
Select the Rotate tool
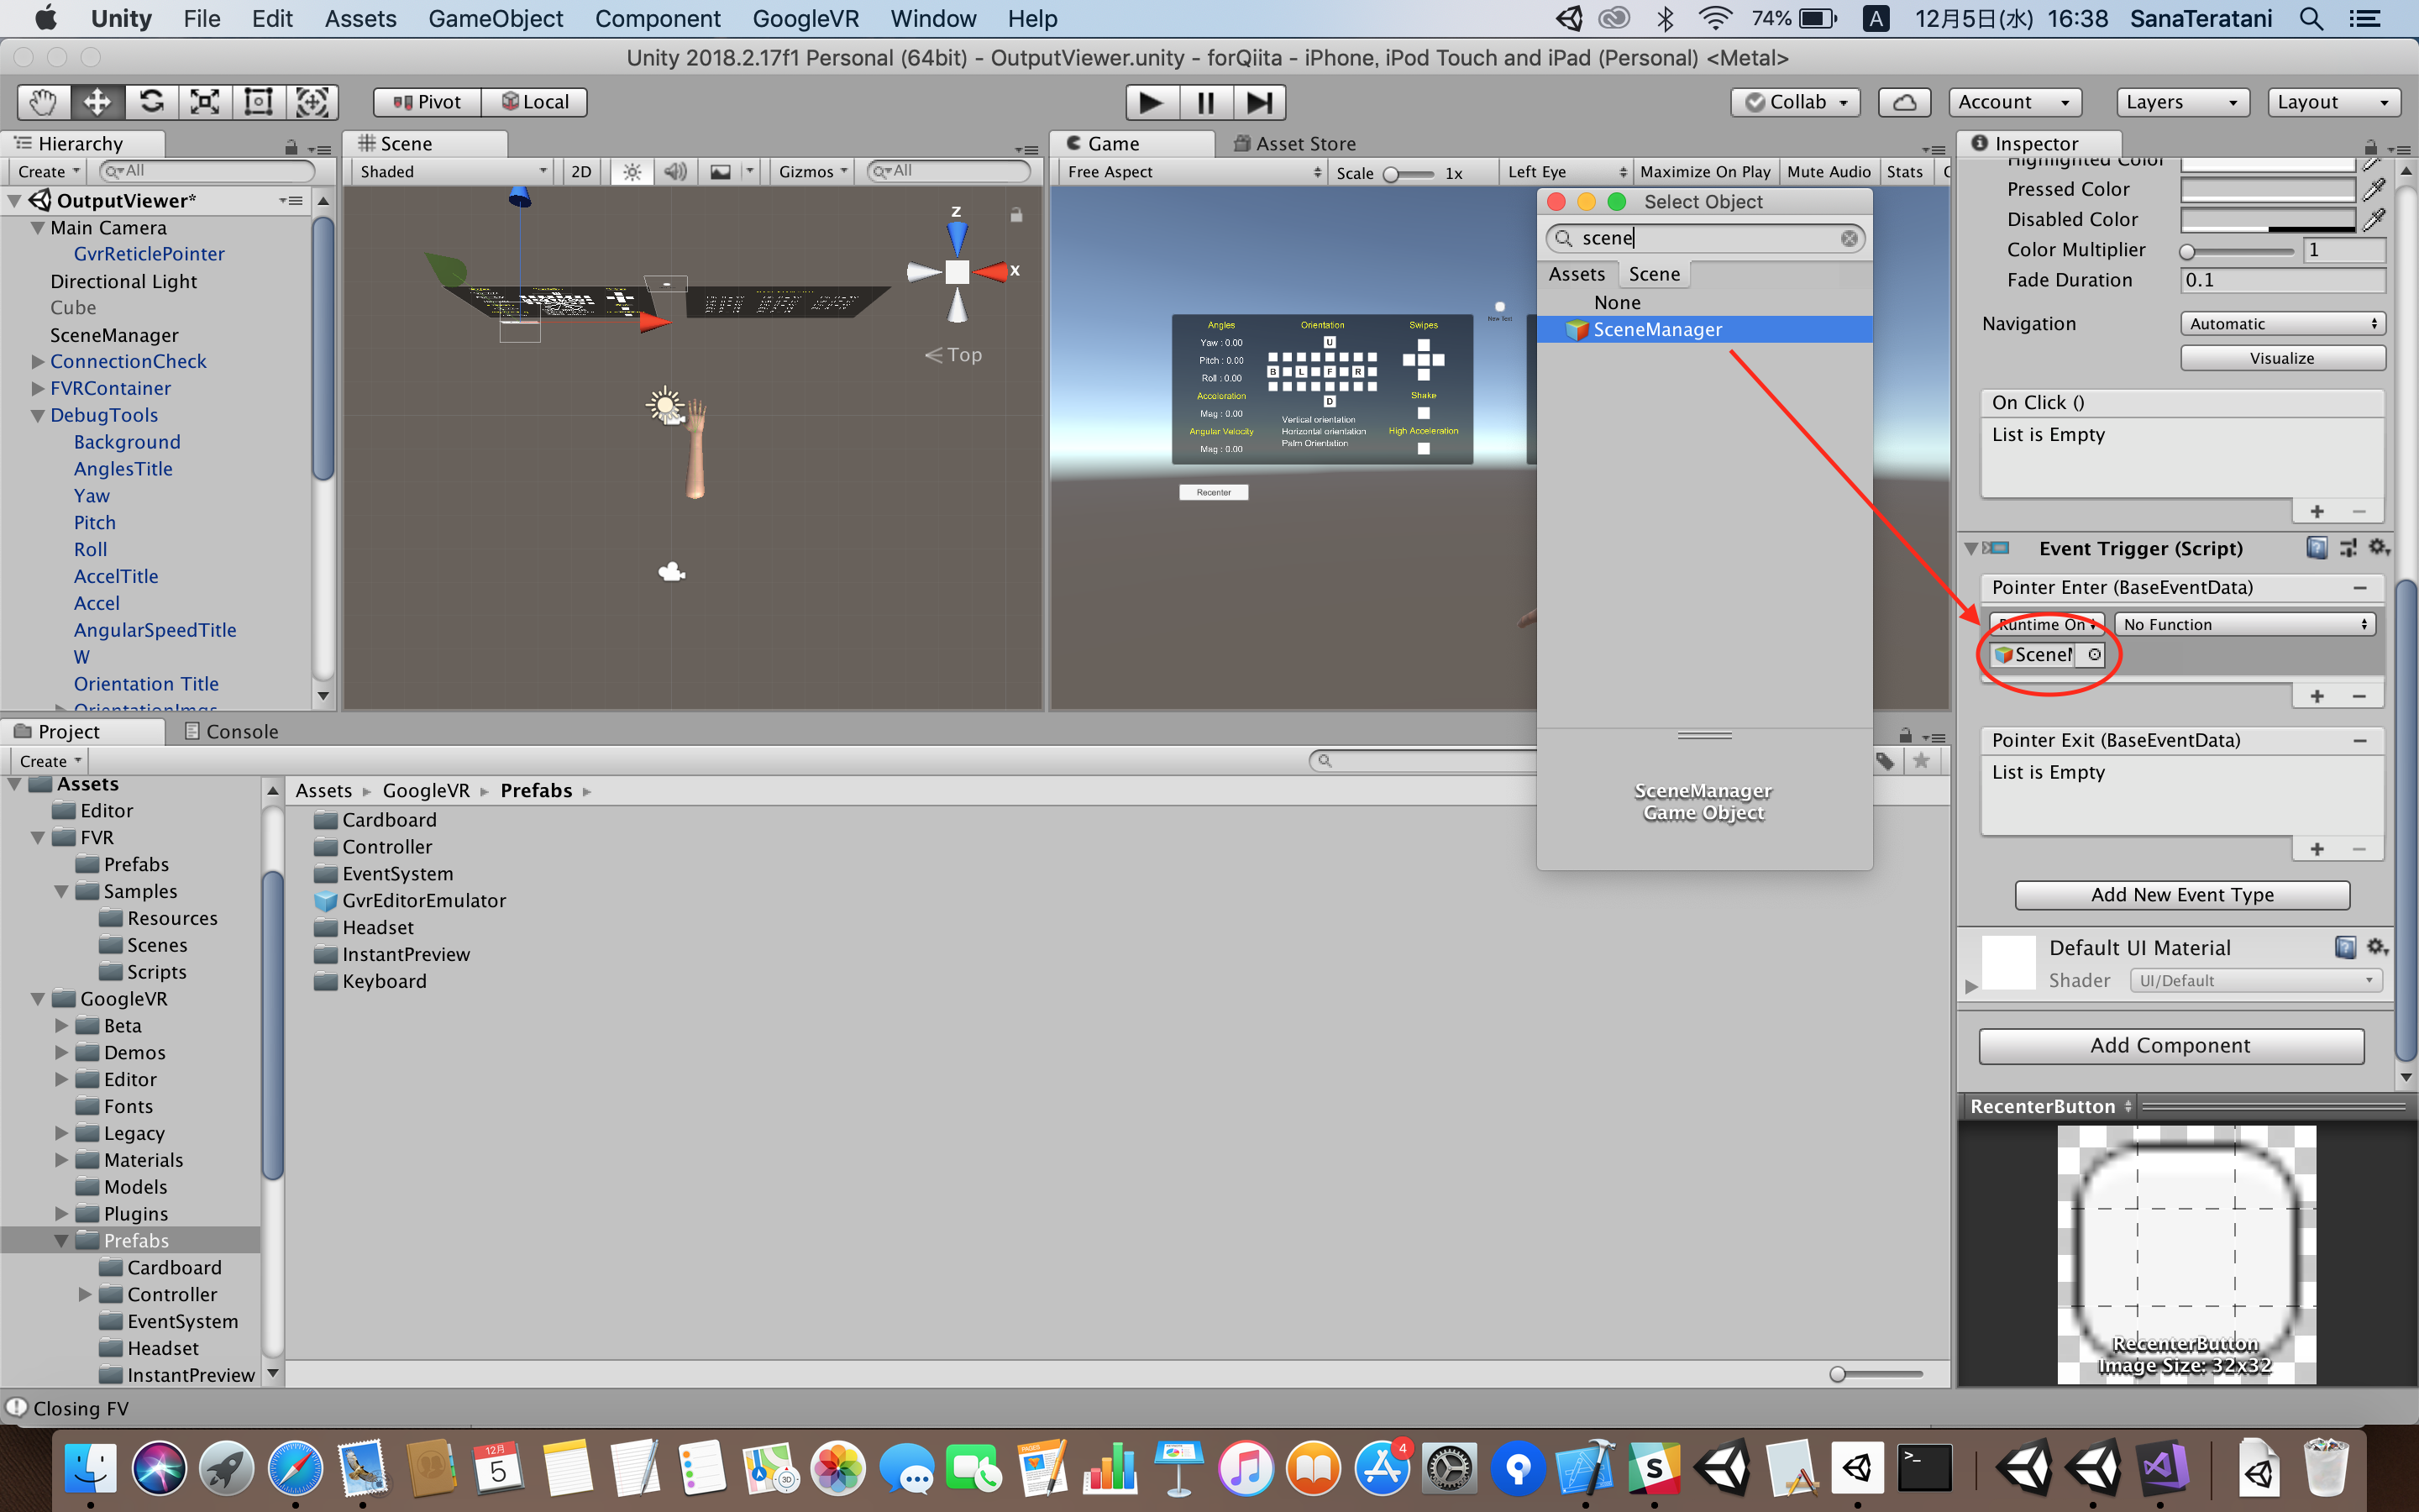[x=151, y=102]
